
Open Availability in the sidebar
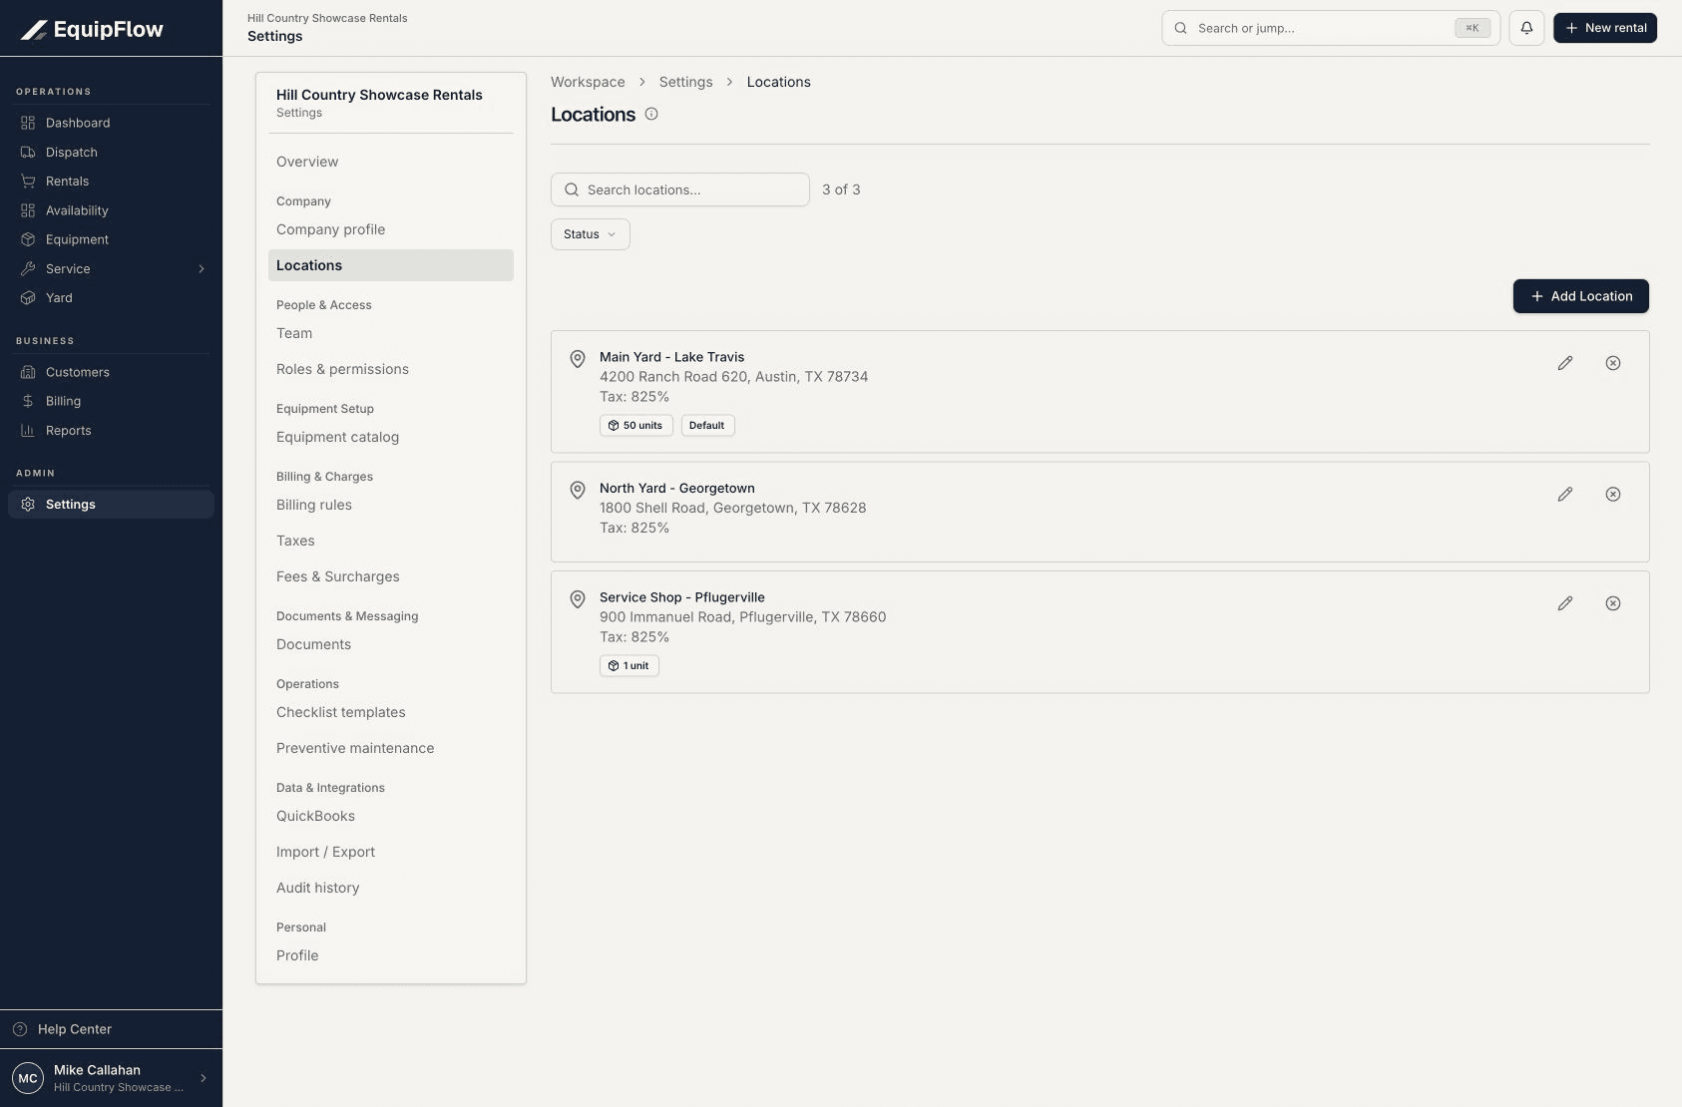(111, 210)
